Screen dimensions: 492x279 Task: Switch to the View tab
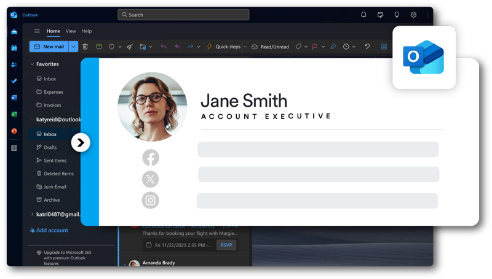coord(71,31)
